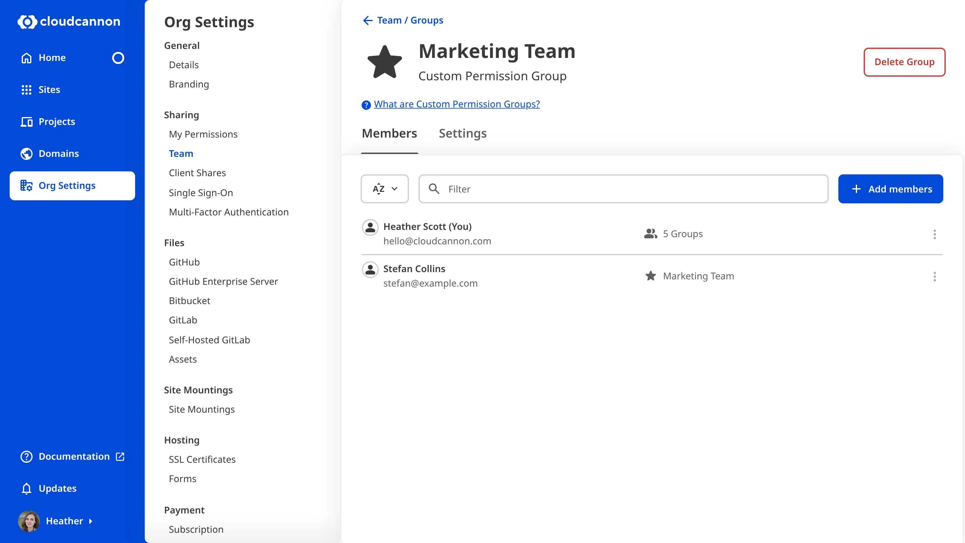Viewport: 965px width, 543px height.
Task: Click the Filter search field
Action: pos(623,189)
